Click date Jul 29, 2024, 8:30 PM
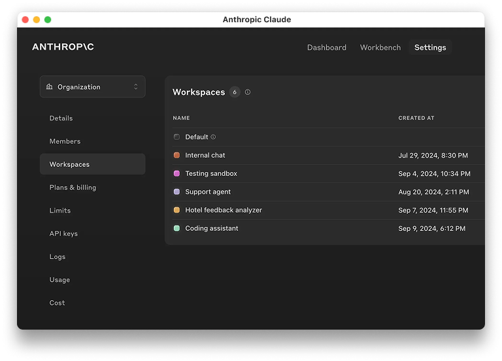 pyautogui.click(x=433, y=156)
